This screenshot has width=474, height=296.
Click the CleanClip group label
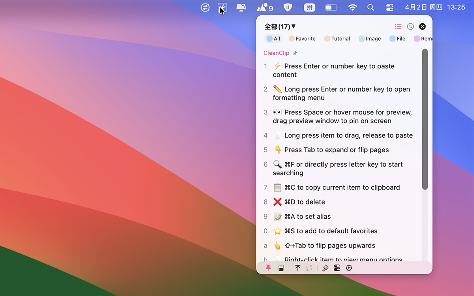coord(276,53)
